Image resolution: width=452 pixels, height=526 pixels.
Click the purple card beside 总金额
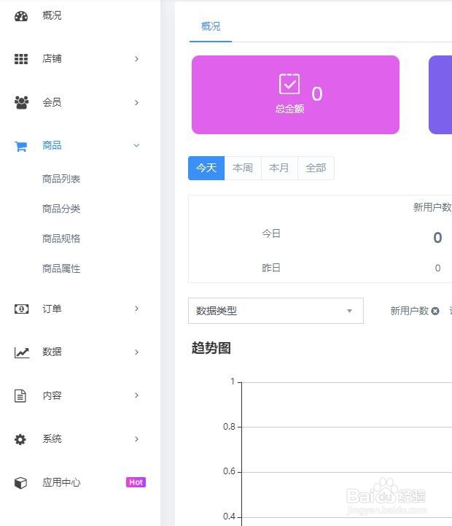[x=440, y=95]
